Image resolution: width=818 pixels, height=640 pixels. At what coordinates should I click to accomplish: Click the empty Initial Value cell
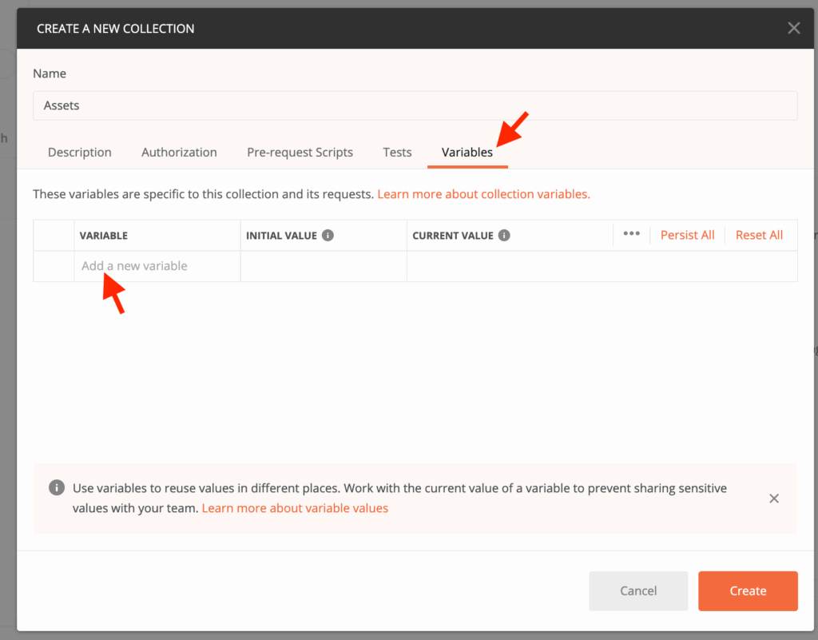point(323,265)
